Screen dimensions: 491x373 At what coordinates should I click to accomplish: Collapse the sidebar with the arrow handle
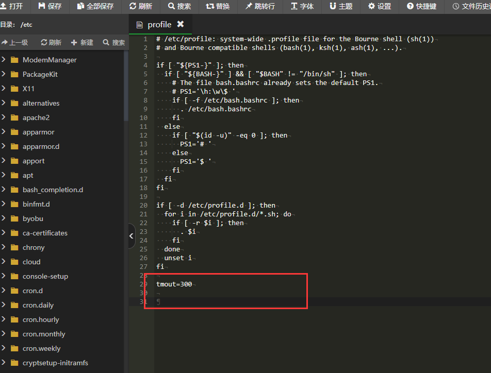tap(131, 236)
